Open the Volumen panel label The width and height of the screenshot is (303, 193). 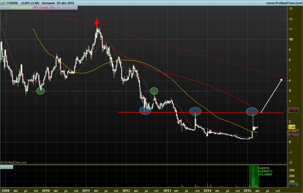(x=7, y=167)
